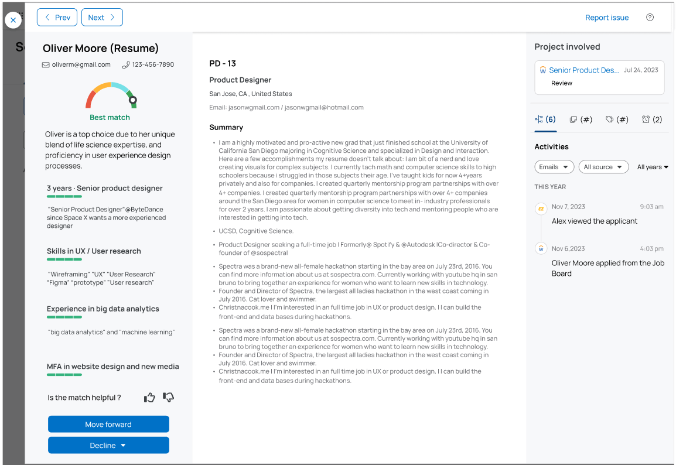Click the thumbs down not helpful icon
676x465 pixels.
click(169, 398)
